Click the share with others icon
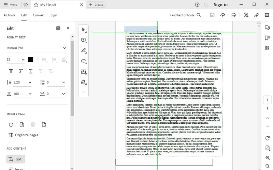Screen dimensions: 273x170 (x=246, y=15)
